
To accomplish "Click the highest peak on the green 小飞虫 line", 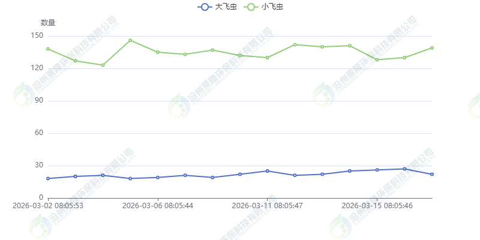I will [130, 40].
